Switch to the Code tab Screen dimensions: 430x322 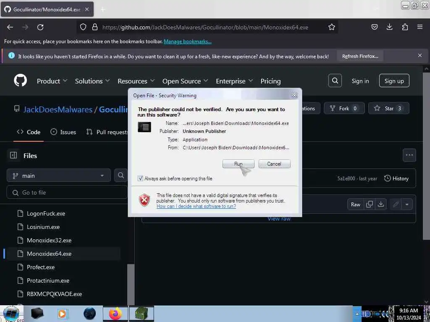(29, 132)
